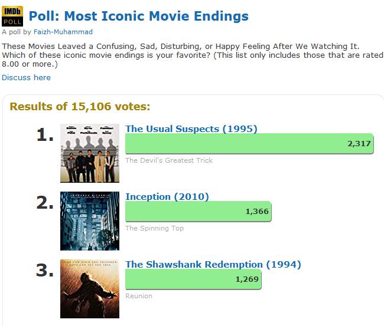Click the IMDb Poll logo icon

[x=12, y=15]
